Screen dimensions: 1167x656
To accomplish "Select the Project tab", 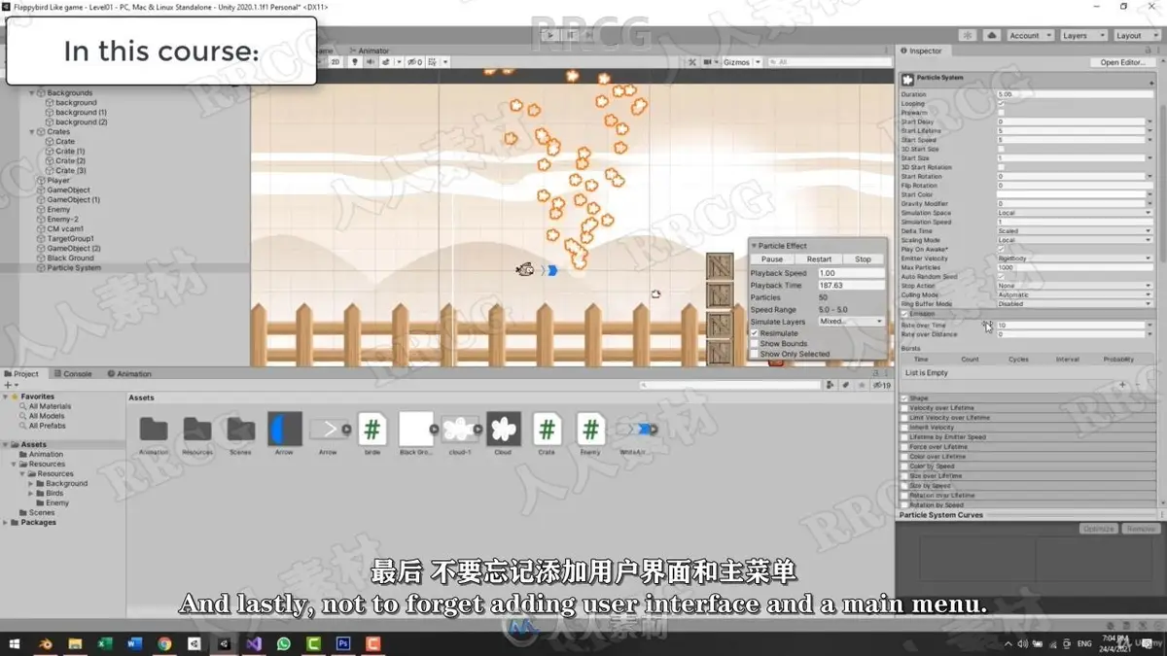I will (x=22, y=374).
